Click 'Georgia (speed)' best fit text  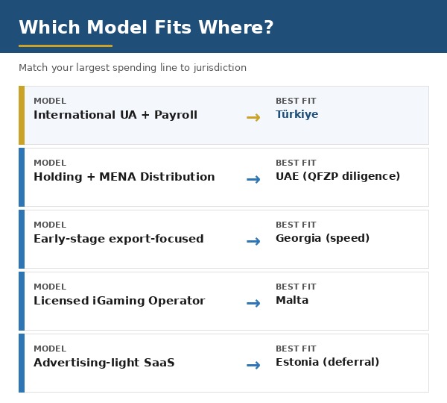(x=323, y=238)
